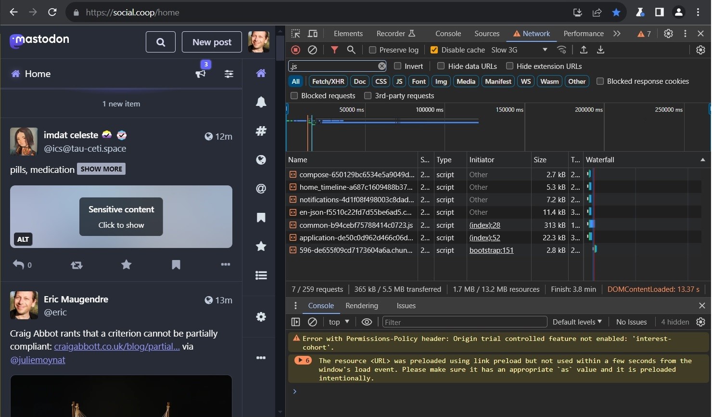Viewport: 712px width, 417px height.
Task: Toggle device toolbar emulation icon
Action: pos(313,34)
